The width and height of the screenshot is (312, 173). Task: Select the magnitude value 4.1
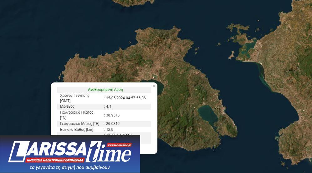pos(109,106)
